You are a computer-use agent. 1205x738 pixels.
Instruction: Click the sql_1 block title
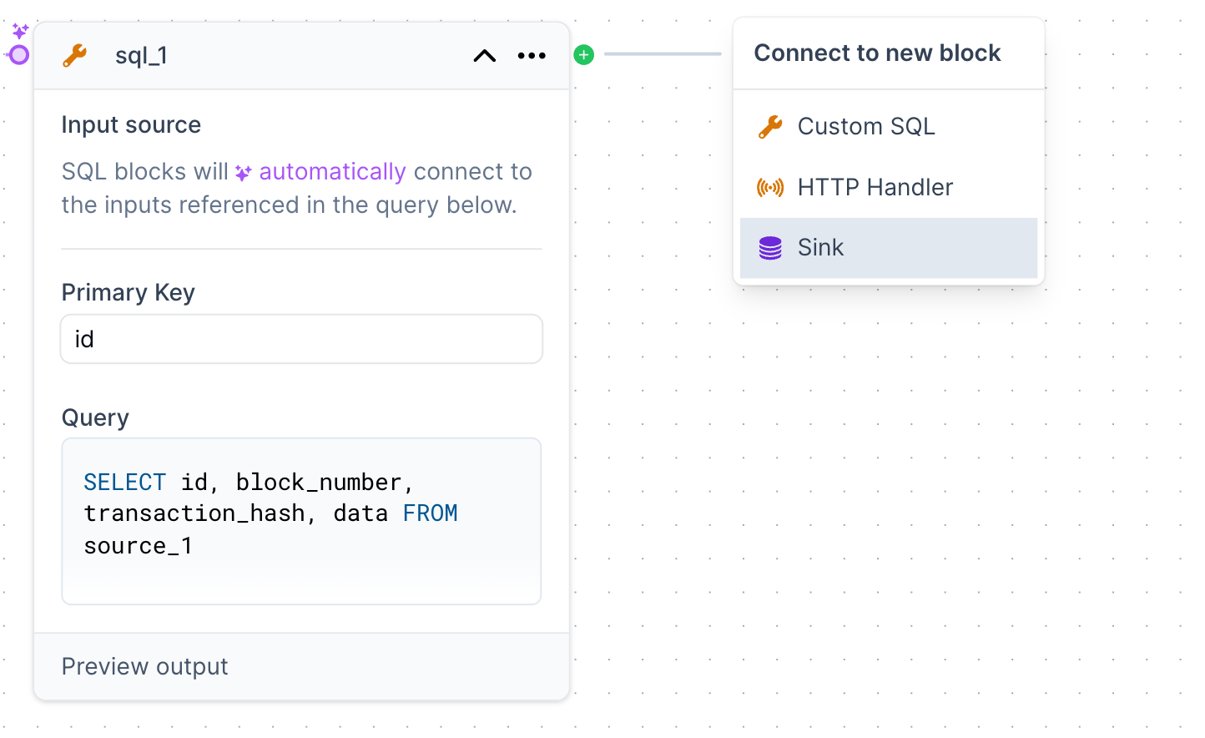tap(141, 56)
